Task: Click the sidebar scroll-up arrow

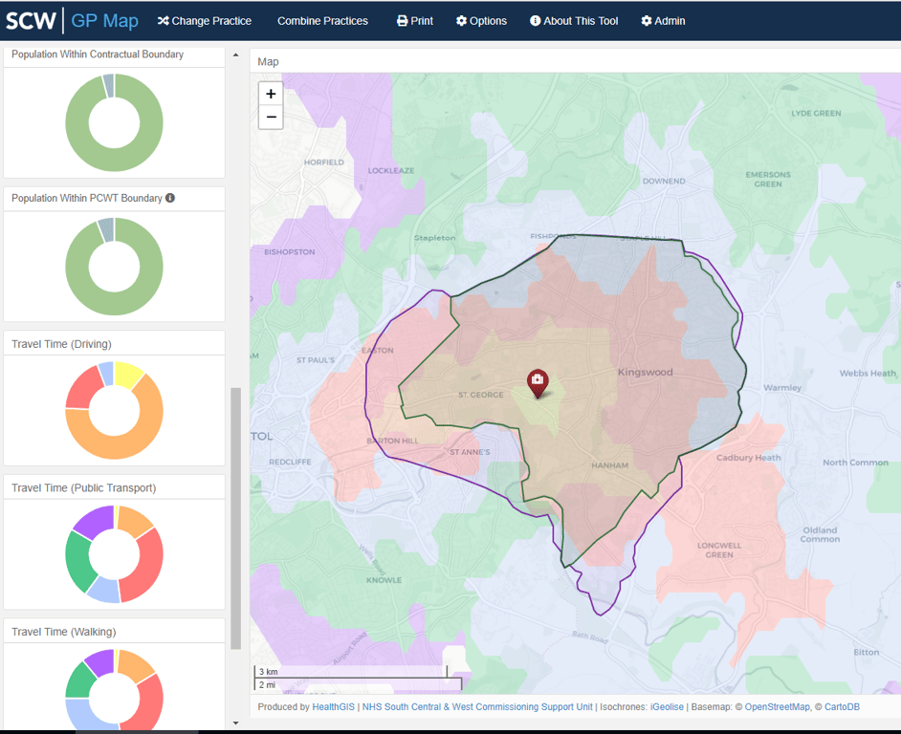Action: point(236,55)
